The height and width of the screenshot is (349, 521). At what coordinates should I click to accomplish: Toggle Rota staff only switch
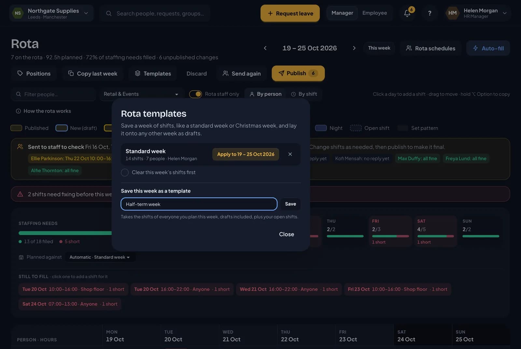(x=195, y=94)
